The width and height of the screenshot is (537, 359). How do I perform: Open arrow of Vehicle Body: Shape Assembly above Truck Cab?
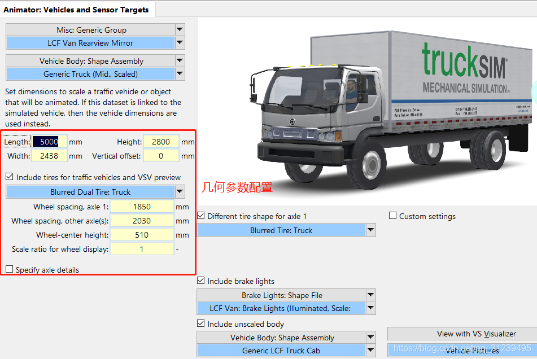point(370,338)
